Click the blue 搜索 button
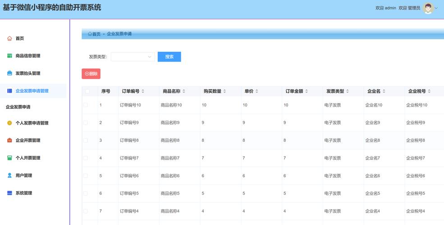 point(169,57)
